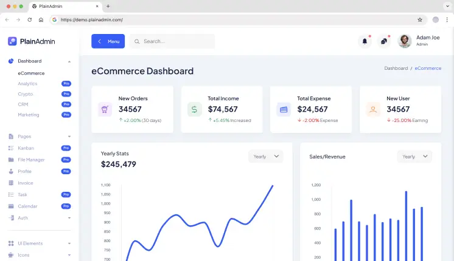Expand the UI Elements submenu arrow
Viewport: 454px width, 261px height.
point(69,243)
